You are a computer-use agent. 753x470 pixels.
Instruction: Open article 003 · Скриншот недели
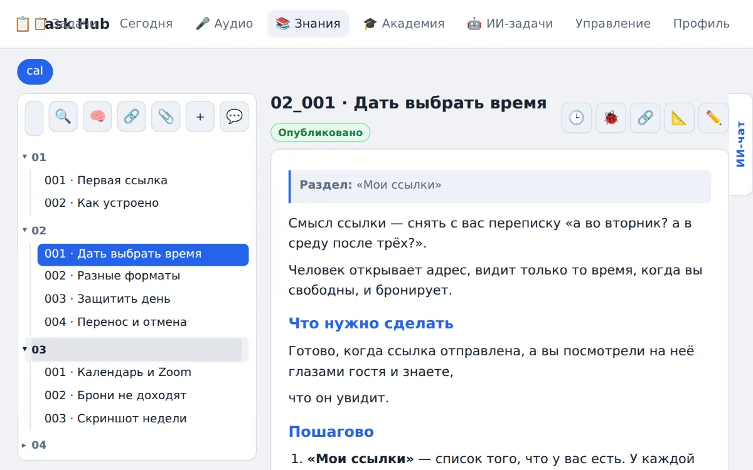coord(143,419)
